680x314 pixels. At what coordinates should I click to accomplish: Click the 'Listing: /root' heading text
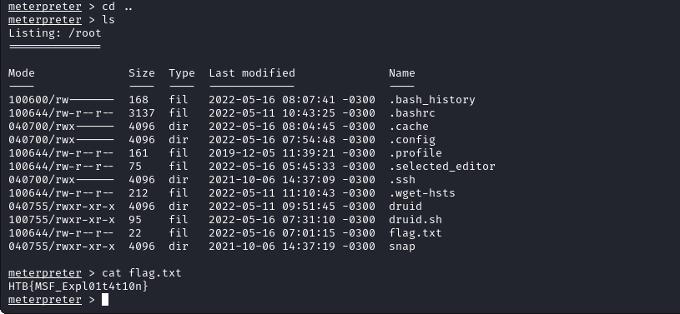pyautogui.click(x=54, y=33)
